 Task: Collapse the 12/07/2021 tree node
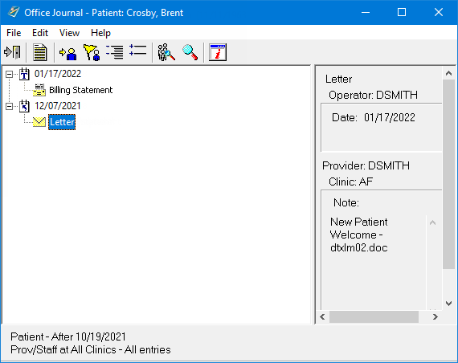(x=9, y=106)
